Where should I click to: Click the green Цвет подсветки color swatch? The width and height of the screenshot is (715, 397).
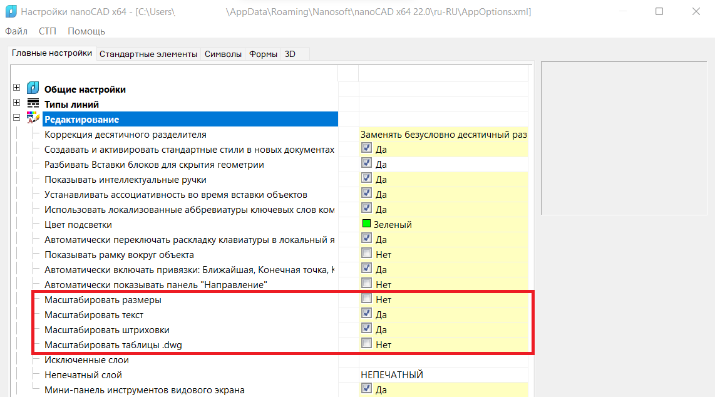coord(367,224)
